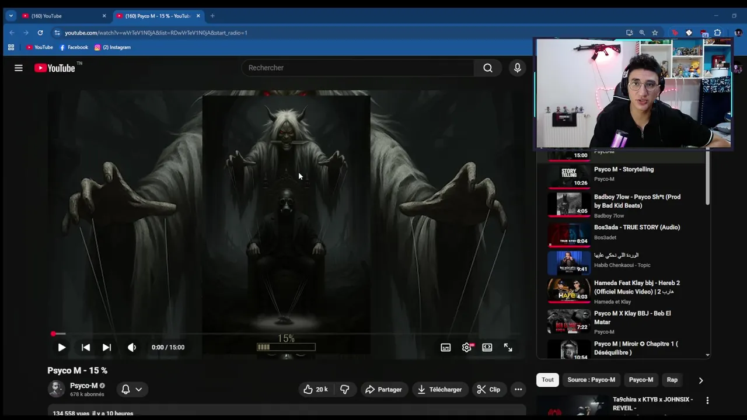Play Psyco M X Klay BBJ - Beb El Matar

coord(632,317)
